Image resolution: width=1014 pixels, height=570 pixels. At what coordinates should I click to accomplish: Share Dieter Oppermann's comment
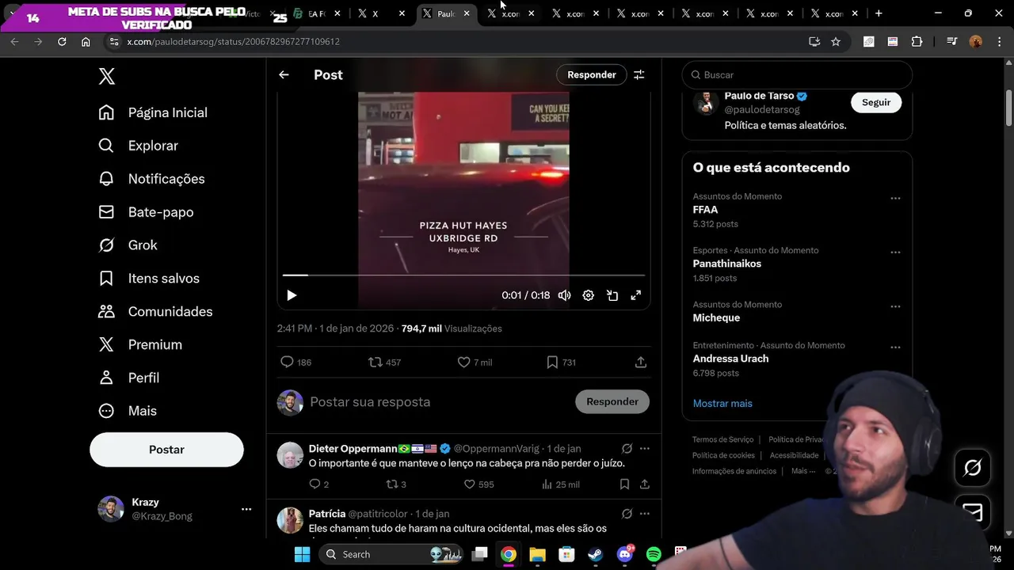click(645, 484)
